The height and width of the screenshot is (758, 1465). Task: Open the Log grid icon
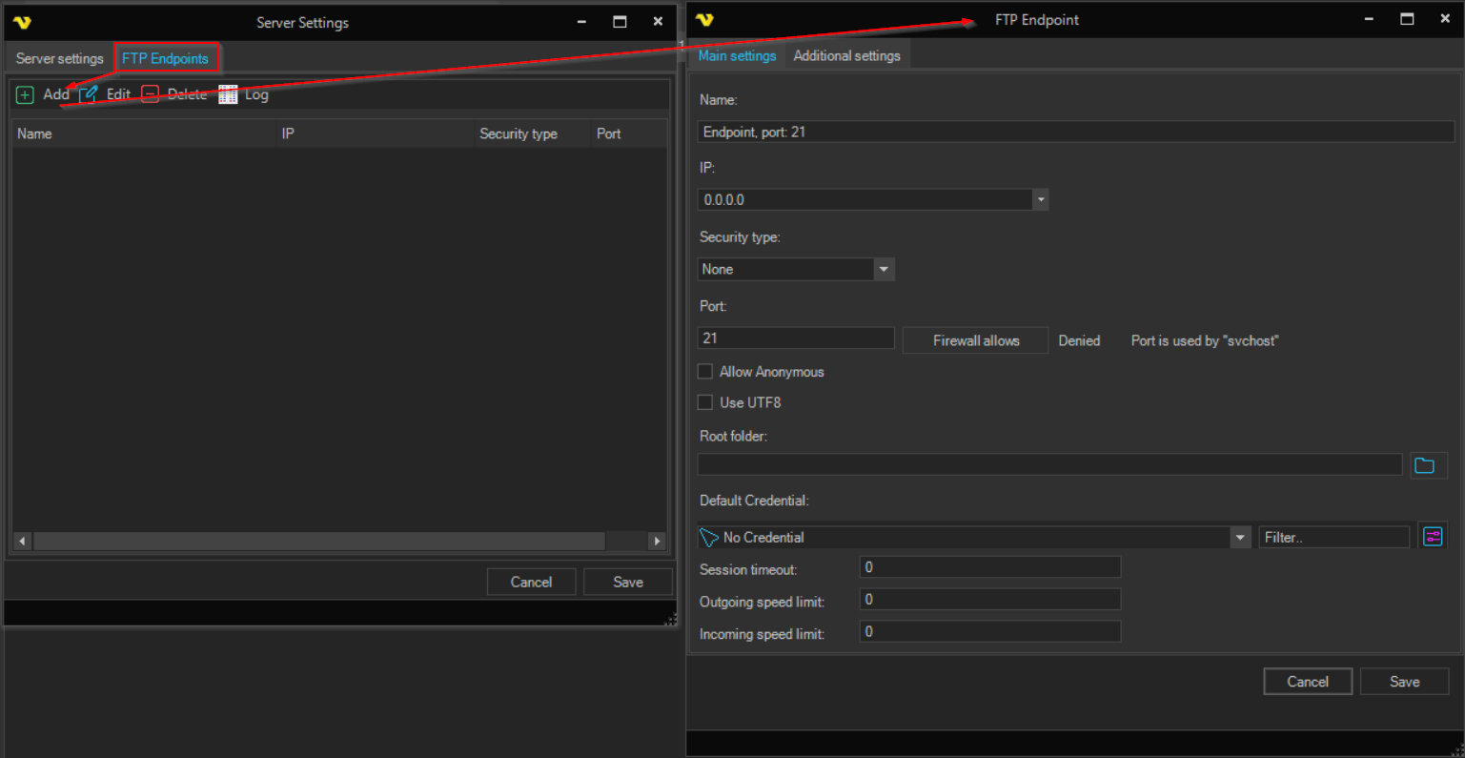(x=228, y=94)
